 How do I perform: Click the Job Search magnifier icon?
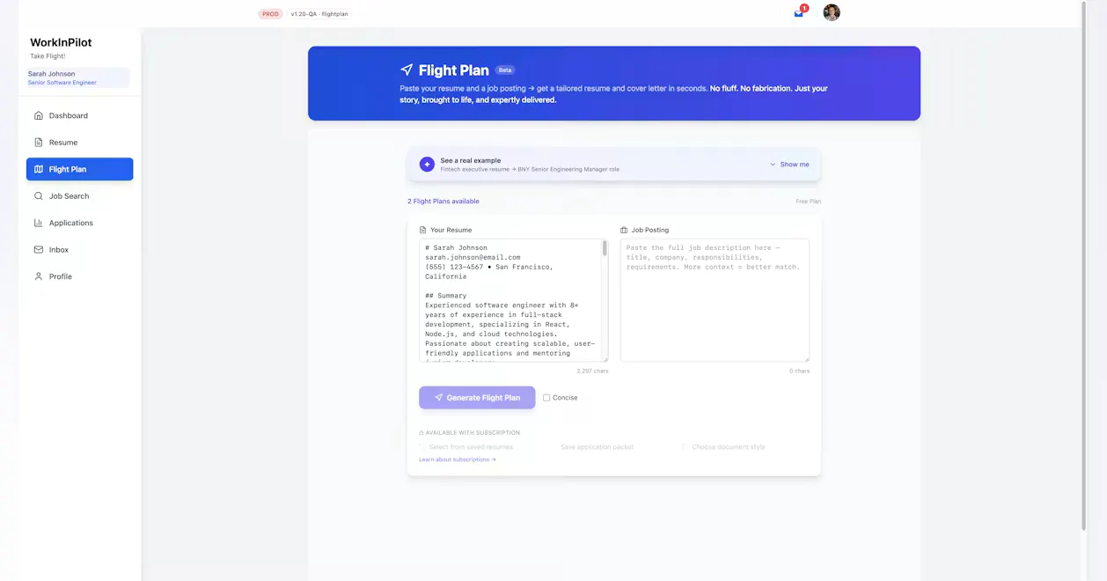point(39,196)
